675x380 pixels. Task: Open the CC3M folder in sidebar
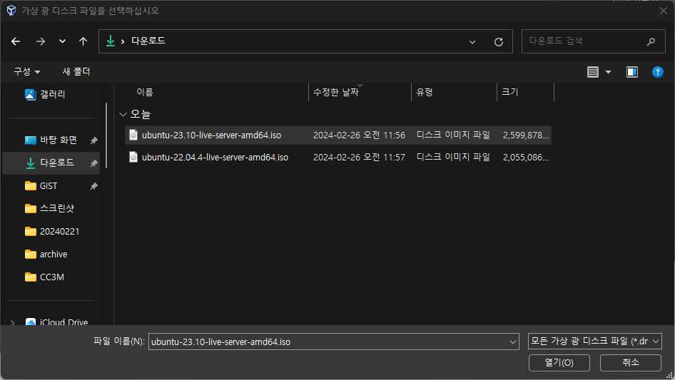[44, 277]
